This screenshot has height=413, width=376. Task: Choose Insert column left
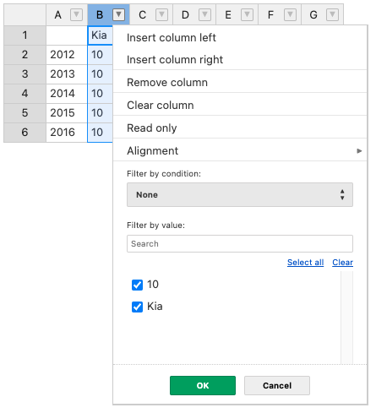(x=240, y=37)
